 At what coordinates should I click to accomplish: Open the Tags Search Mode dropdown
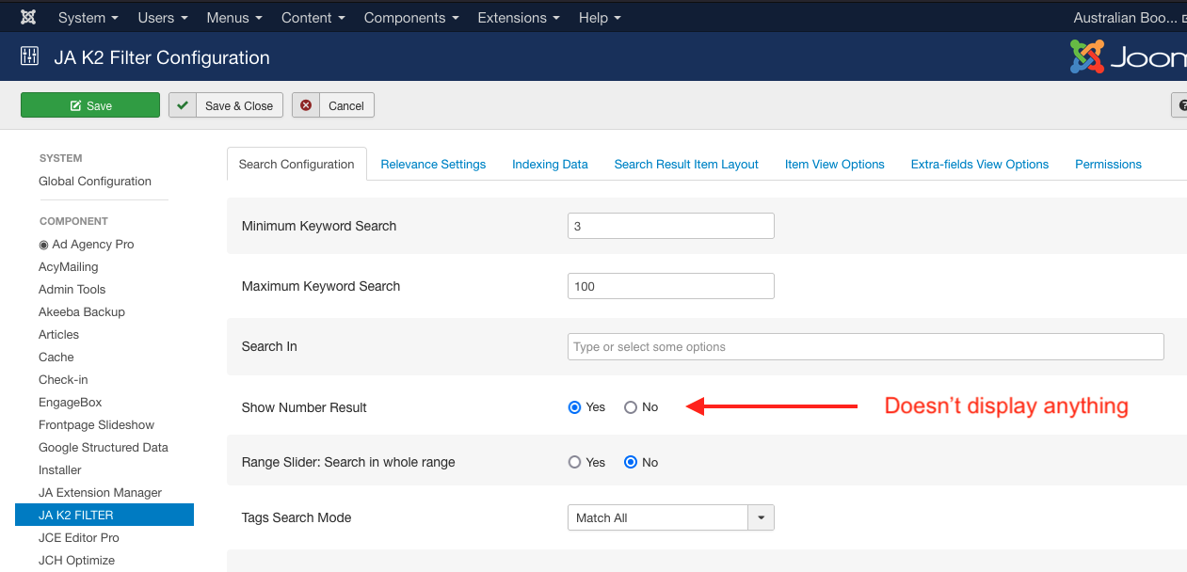tap(670, 517)
